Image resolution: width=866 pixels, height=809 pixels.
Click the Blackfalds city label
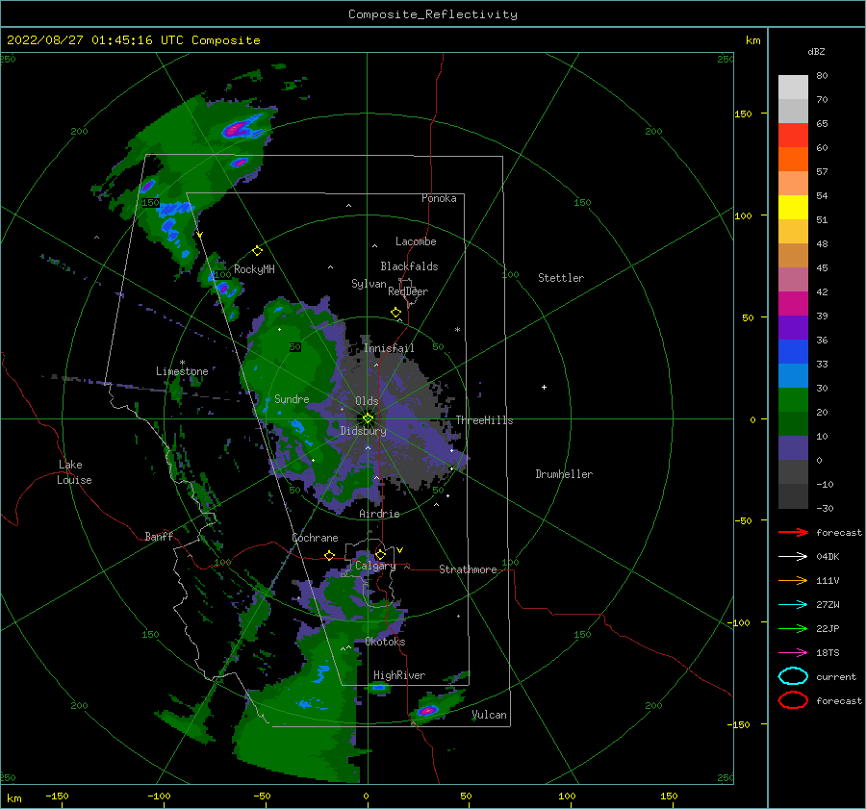(x=409, y=266)
